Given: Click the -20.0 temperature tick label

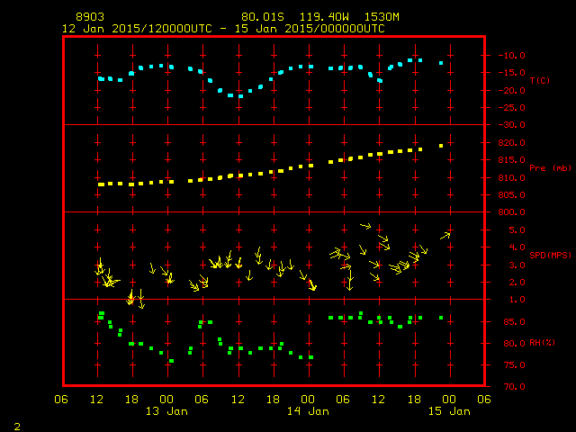Looking at the screenshot, I should 511,90.
